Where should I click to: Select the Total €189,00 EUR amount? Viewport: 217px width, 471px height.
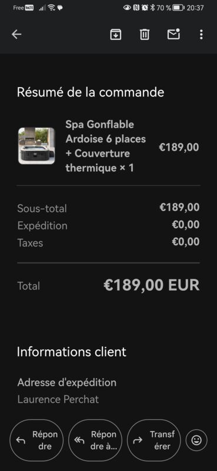(x=151, y=285)
